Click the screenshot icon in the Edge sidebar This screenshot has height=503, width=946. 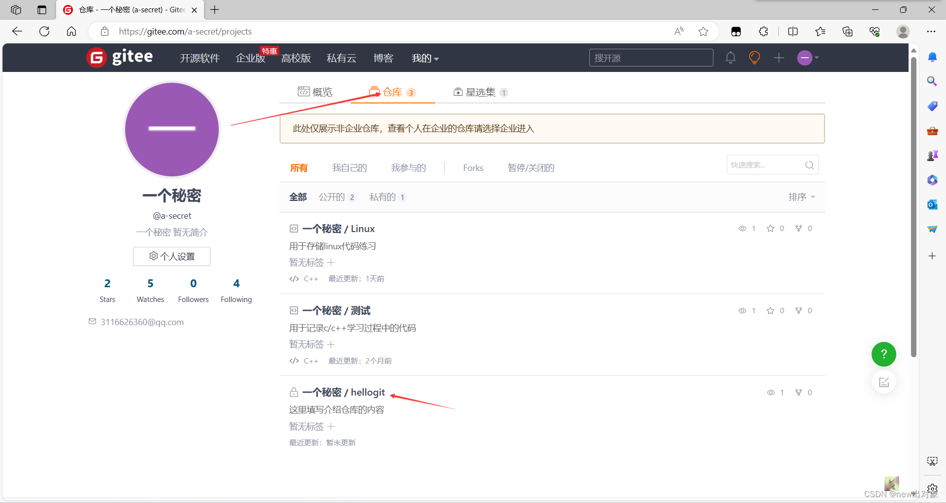pos(932,461)
